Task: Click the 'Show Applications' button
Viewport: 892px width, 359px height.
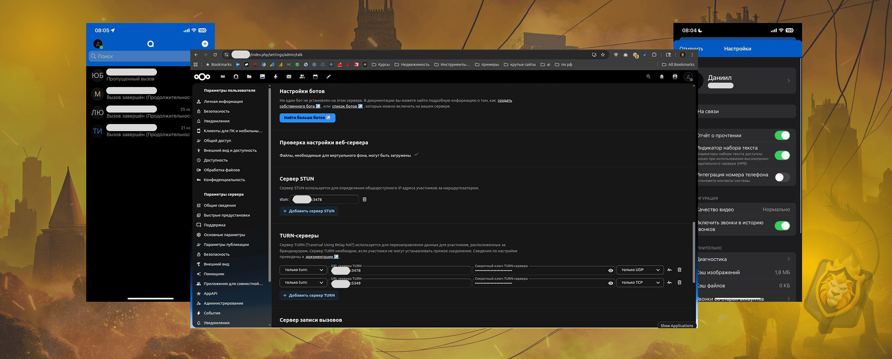Action: click(677, 326)
